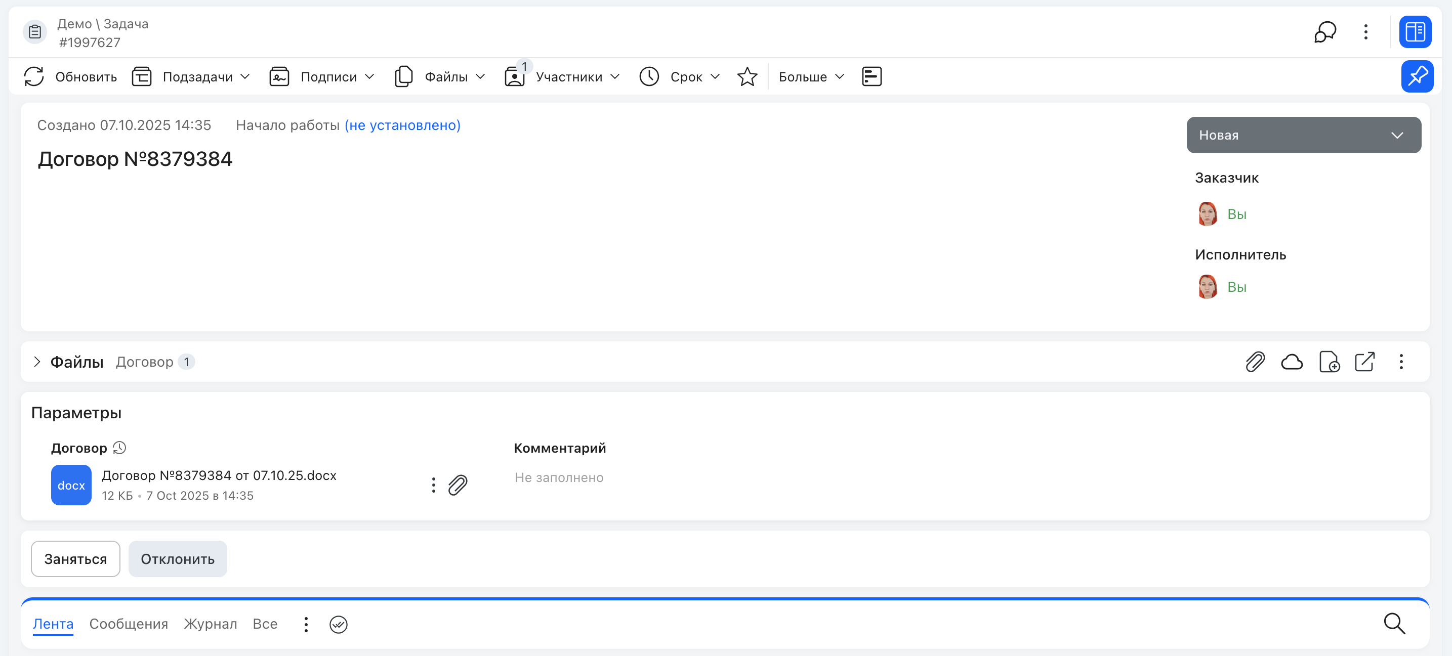Click the Отклонить button

(x=178, y=559)
